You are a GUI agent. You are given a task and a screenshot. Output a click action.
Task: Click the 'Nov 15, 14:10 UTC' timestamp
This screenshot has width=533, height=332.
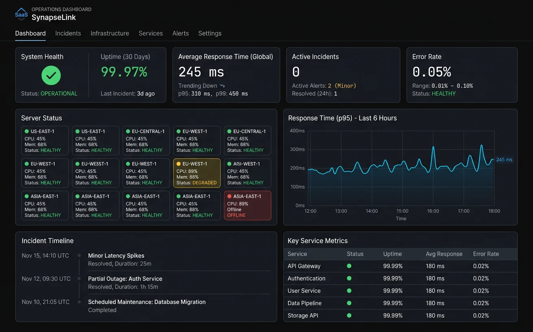tap(45, 256)
